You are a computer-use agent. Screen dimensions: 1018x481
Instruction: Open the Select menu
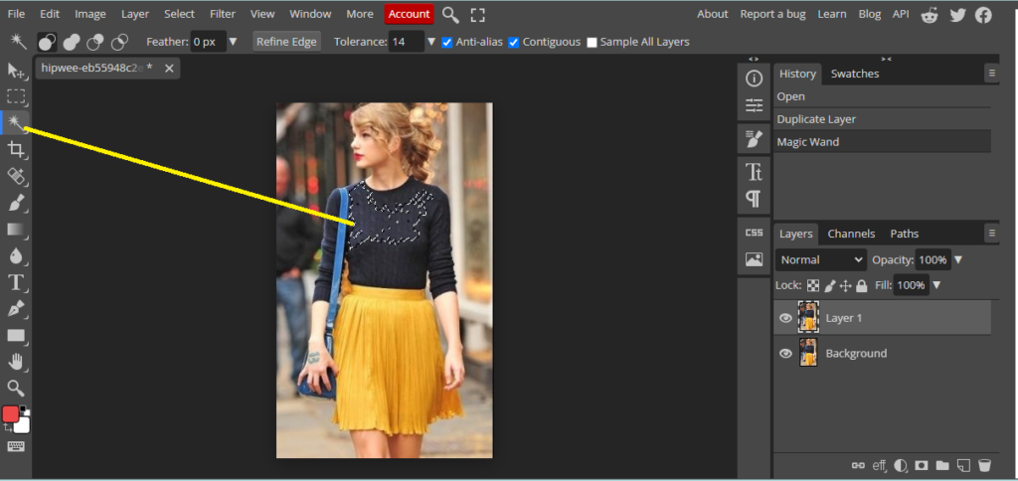click(x=179, y=14)
